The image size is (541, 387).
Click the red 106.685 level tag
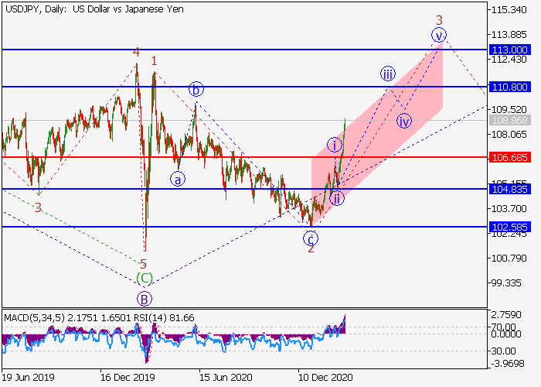tap(509, 157)
